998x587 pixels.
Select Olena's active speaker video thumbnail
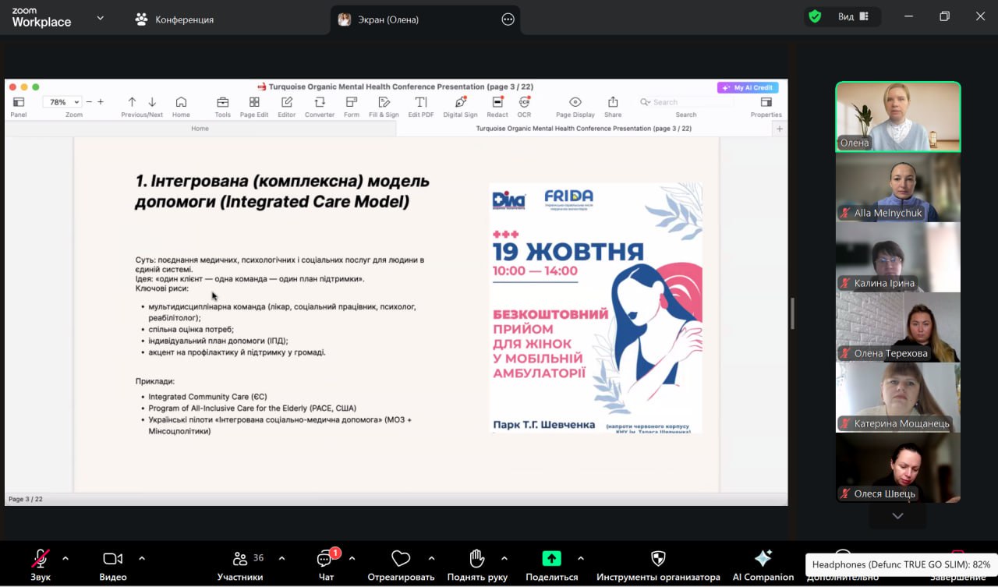point(897,116)
